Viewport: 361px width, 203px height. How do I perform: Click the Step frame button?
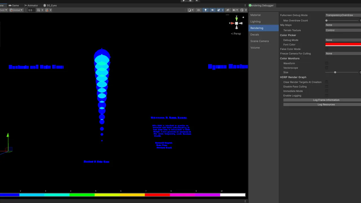coord(197,1)
